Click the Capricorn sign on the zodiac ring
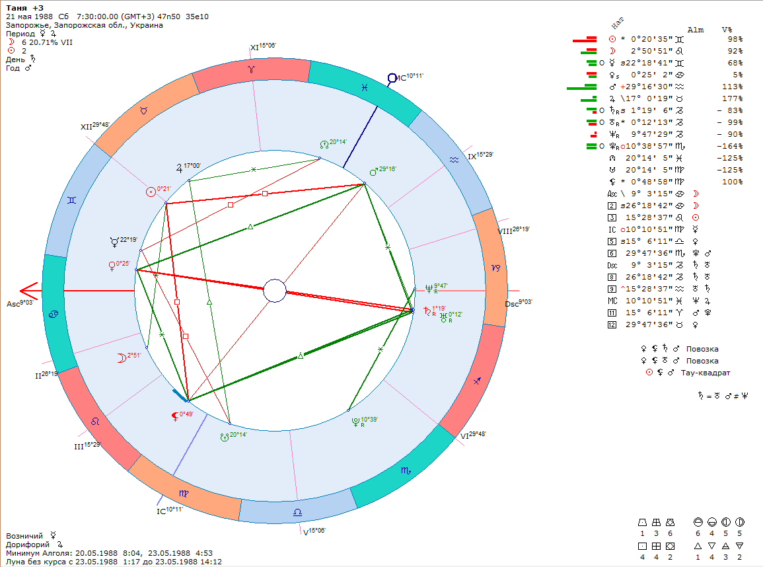Viewport: 763px width, 567px height. click(x=495, y=268)
